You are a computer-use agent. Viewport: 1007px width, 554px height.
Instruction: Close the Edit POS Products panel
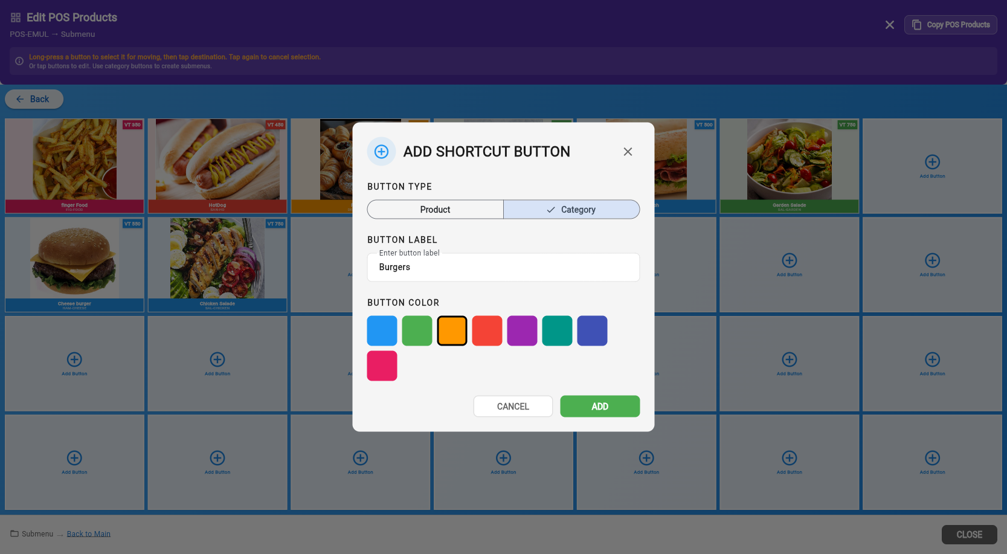[889, 25]
